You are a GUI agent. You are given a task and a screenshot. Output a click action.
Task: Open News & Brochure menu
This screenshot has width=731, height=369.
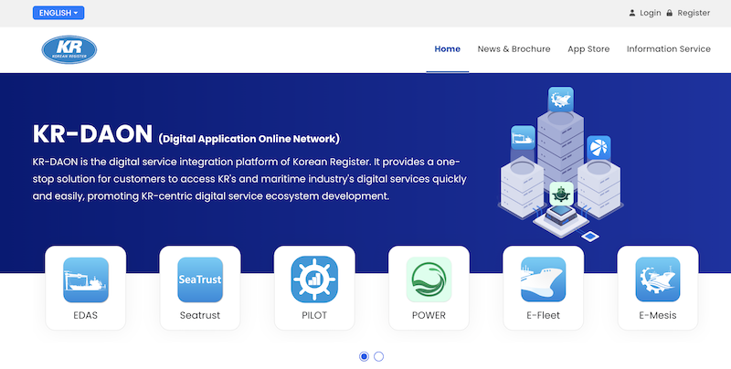(x=514, y=49)
